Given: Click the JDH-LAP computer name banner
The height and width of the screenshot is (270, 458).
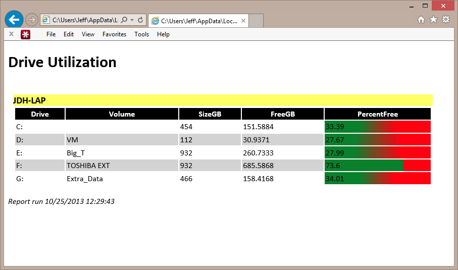Looking at the screenshot, I should (223, 100).
